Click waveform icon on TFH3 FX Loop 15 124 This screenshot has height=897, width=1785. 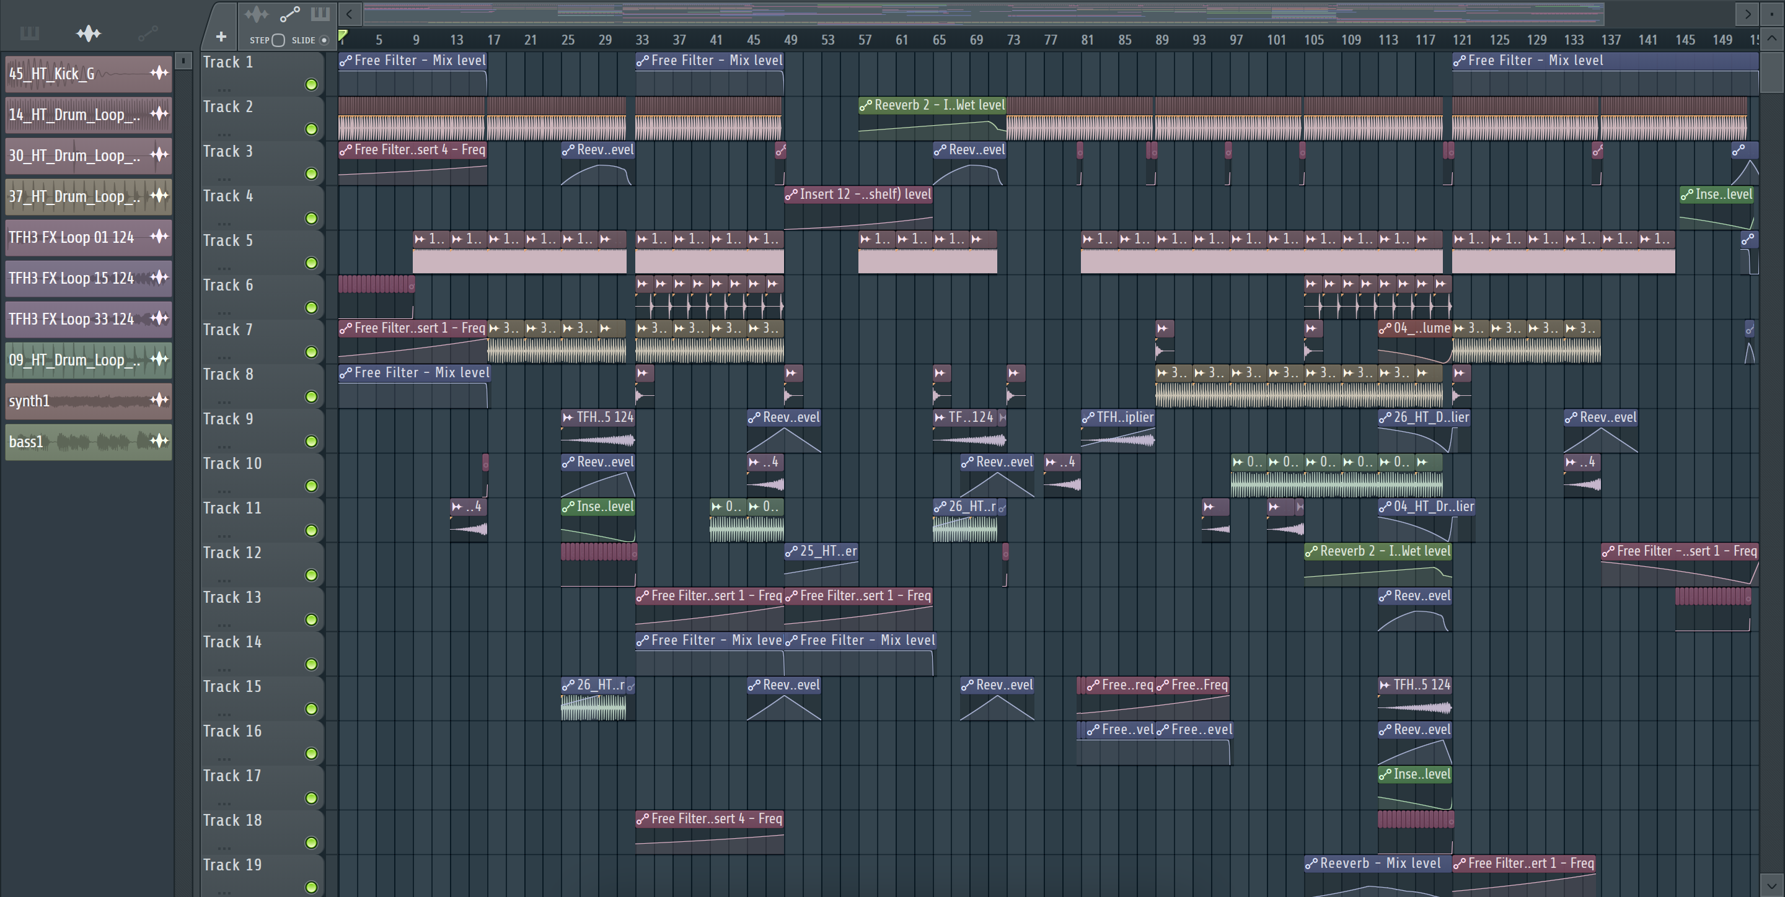pos(159,277)
